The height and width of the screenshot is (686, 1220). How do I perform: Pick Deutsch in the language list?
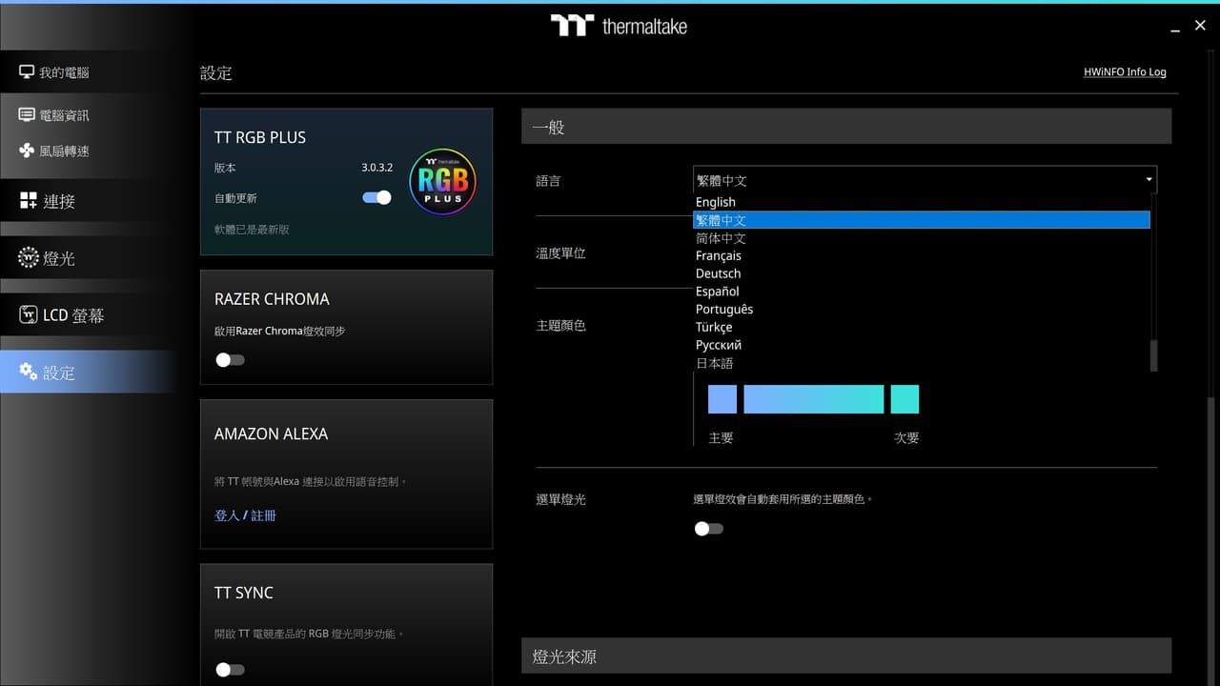922,273
